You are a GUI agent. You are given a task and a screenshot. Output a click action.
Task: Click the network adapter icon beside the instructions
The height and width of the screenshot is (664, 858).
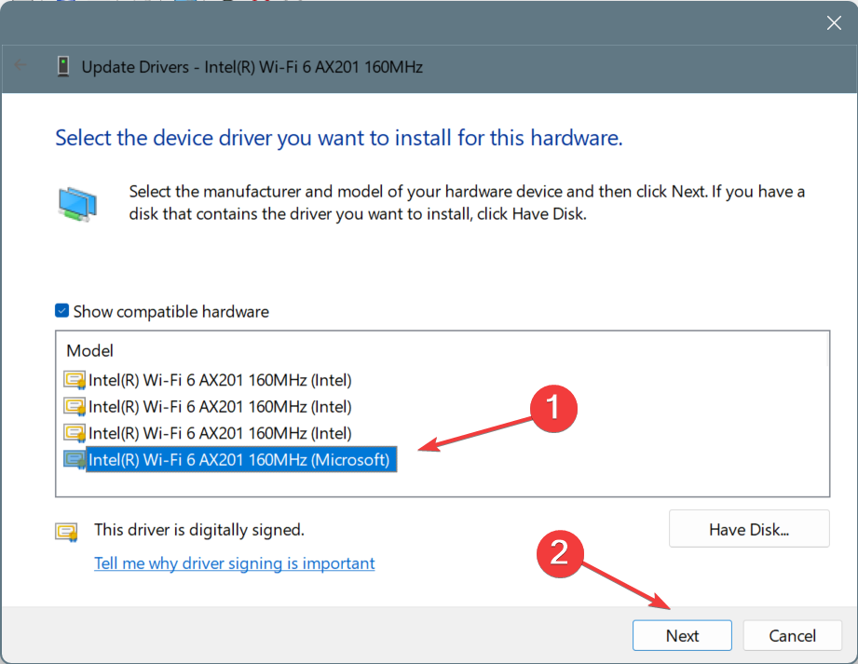pos(77,203)
